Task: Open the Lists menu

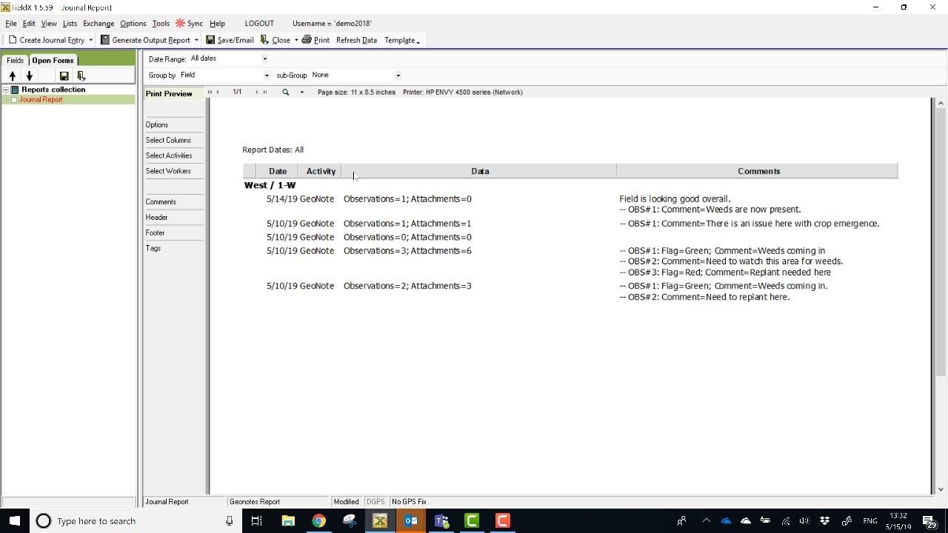Action: pyautogui.click(x=70, y=24)
